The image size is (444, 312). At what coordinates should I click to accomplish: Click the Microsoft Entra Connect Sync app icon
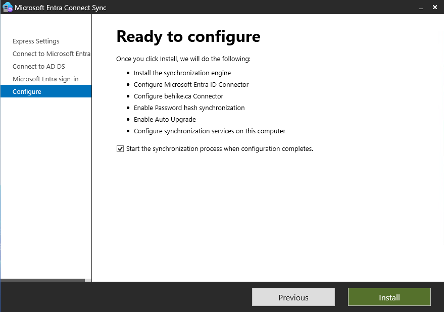7,8
